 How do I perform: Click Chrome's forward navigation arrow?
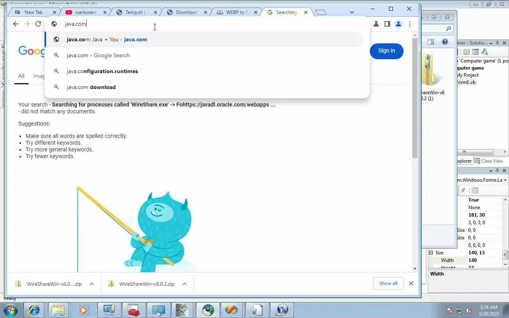(x=27, y=24)
